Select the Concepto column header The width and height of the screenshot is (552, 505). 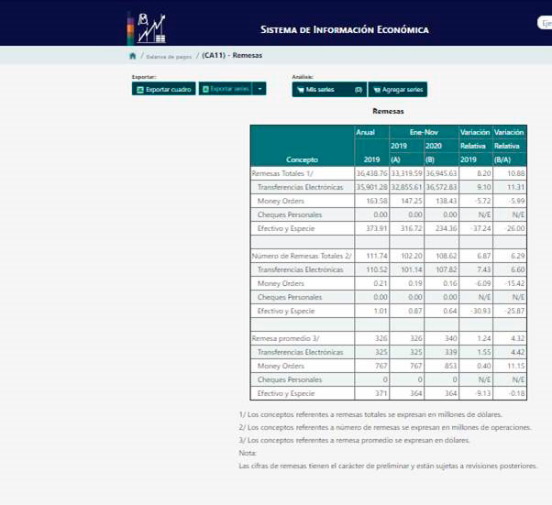click(302, 159)
